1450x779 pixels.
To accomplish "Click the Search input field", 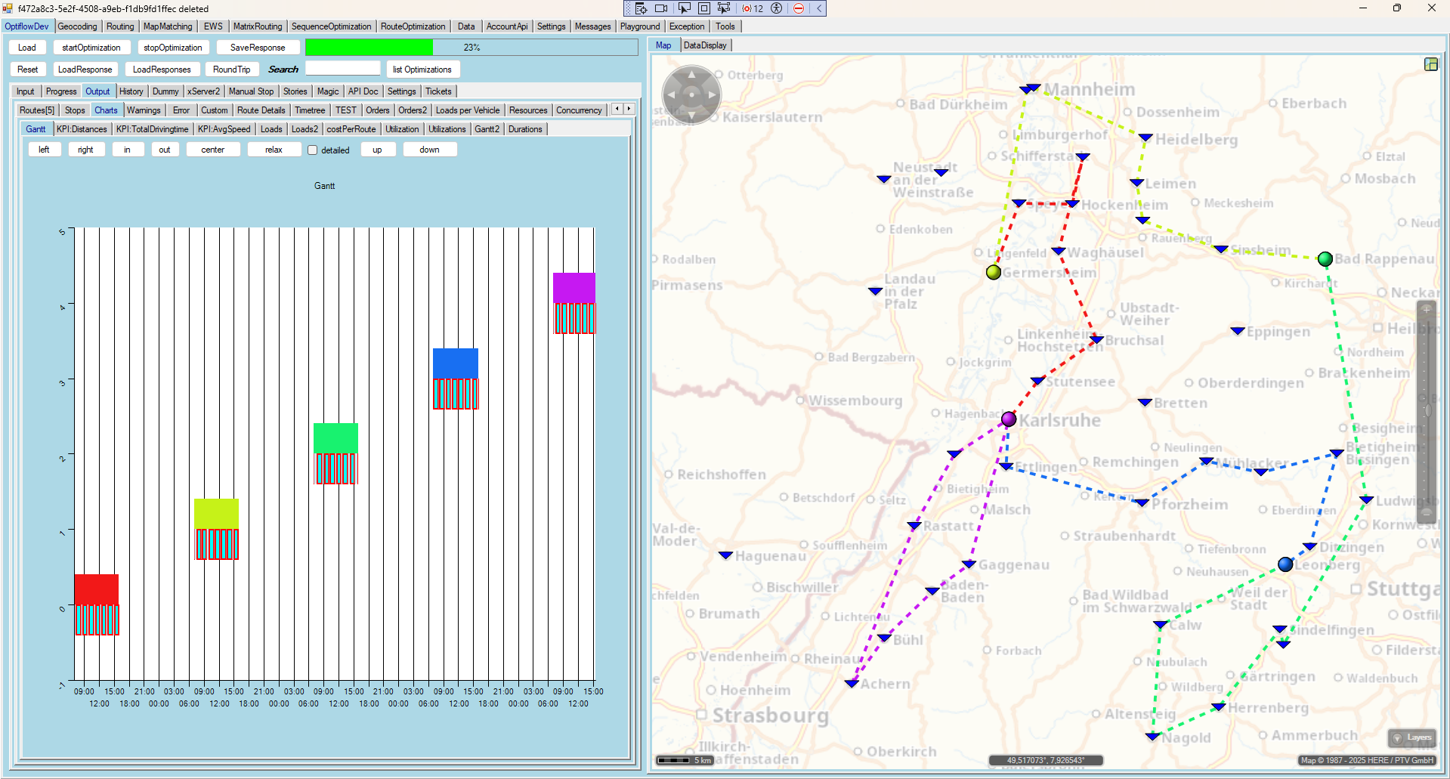I will coord(342,69).
